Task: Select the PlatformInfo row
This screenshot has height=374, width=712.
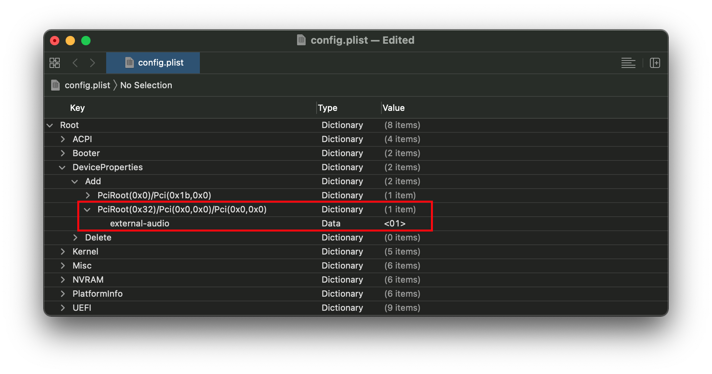Action: click(98, 294)
